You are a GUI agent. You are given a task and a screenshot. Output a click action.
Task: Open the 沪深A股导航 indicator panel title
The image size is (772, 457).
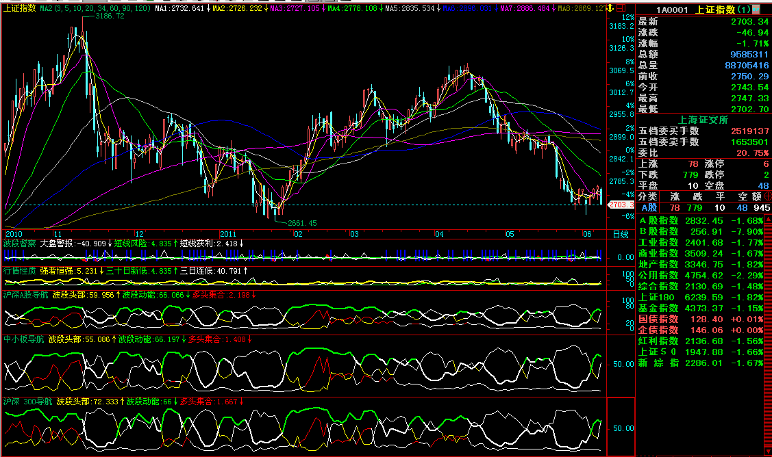click(x=26, y=296)
